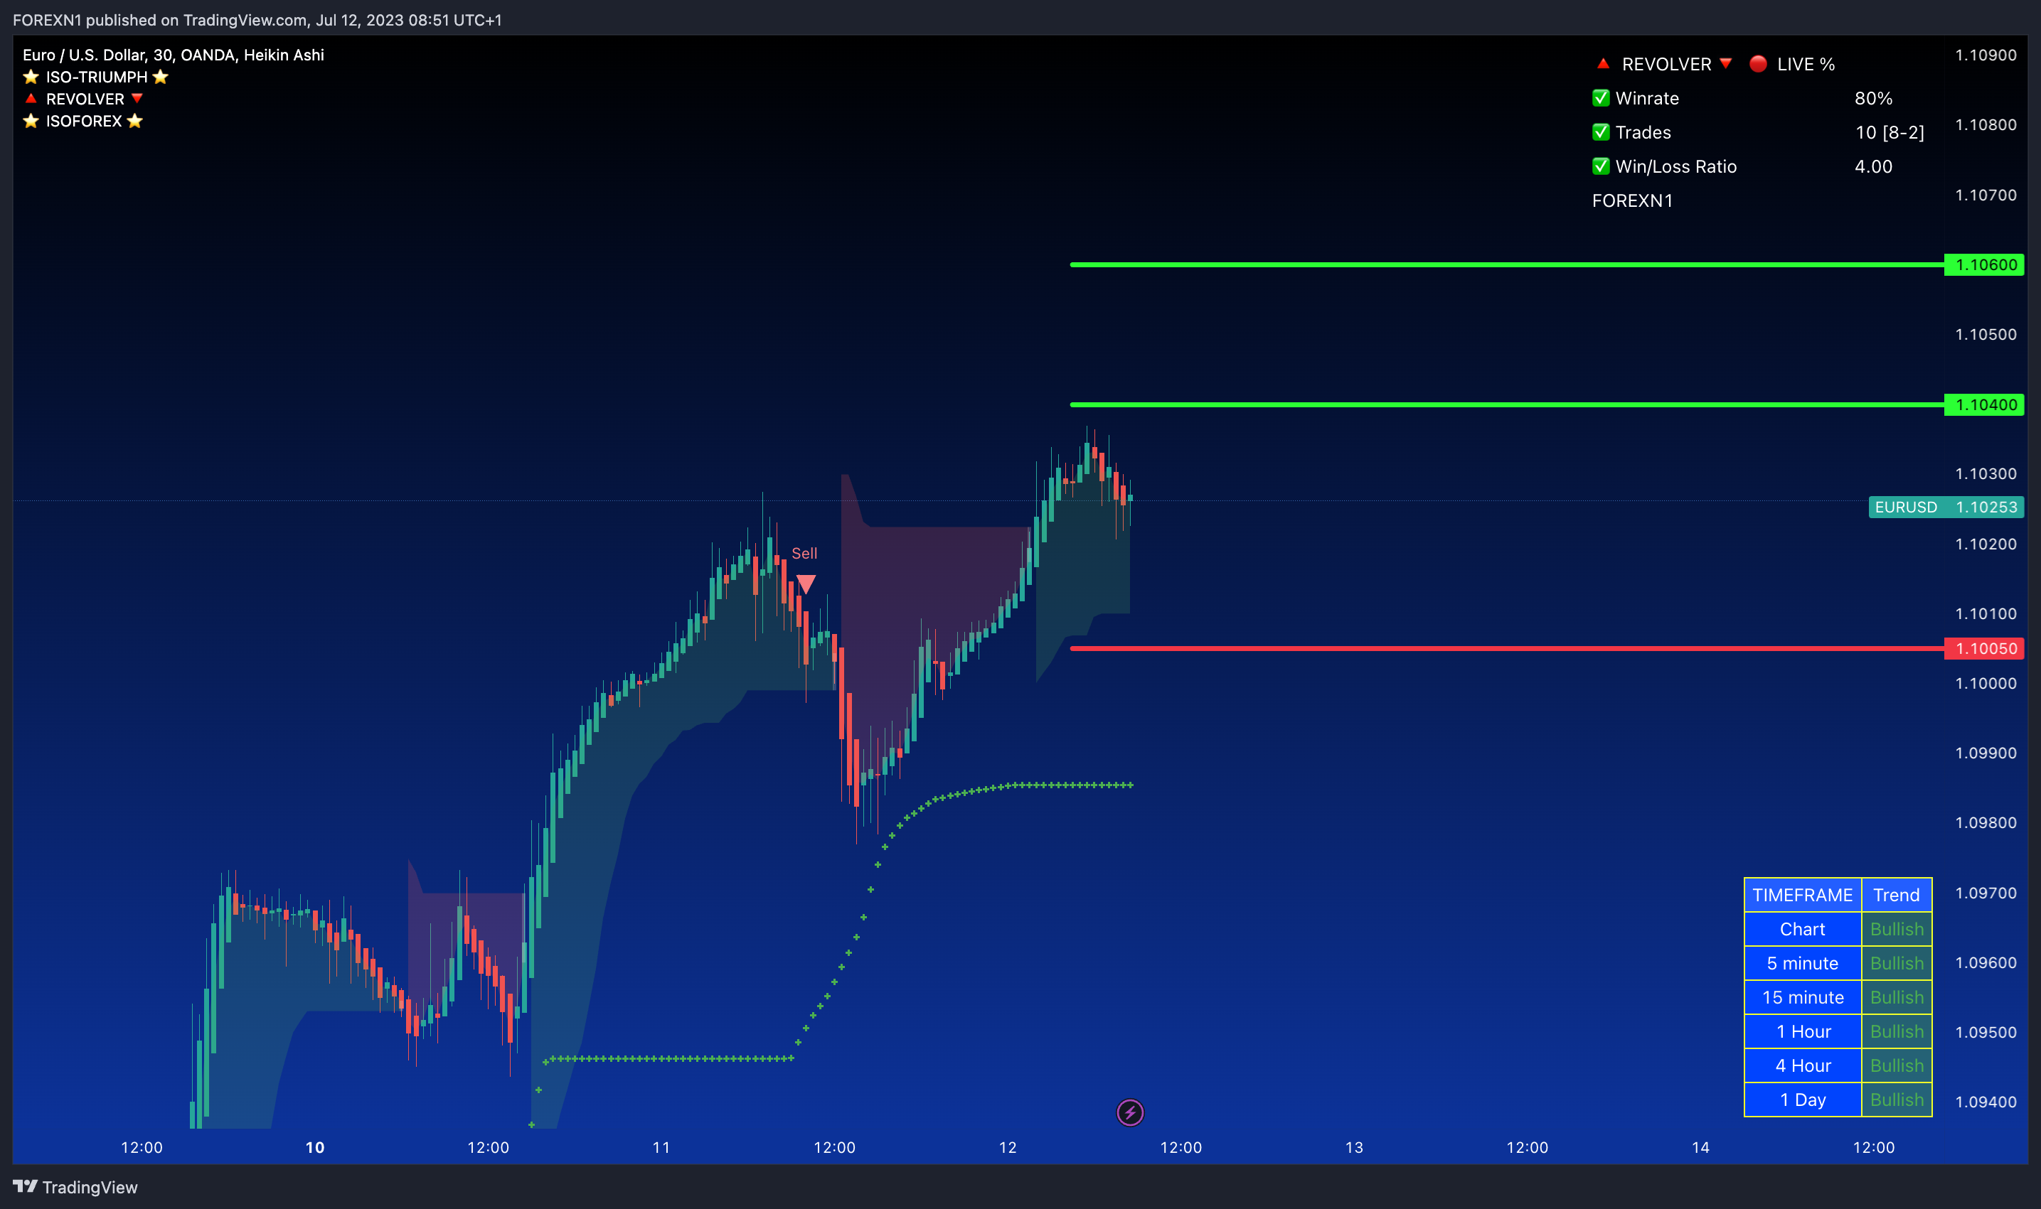Click the Winrate green checkmark icon
2041x1209 pixels.
click(x=1601, y=98)
